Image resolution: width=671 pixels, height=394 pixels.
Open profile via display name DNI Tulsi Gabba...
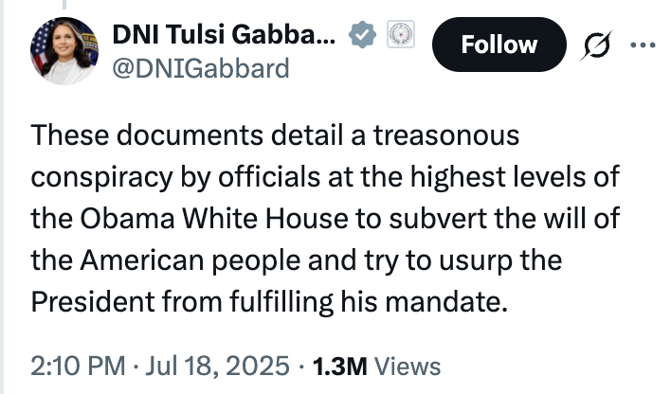223,37
